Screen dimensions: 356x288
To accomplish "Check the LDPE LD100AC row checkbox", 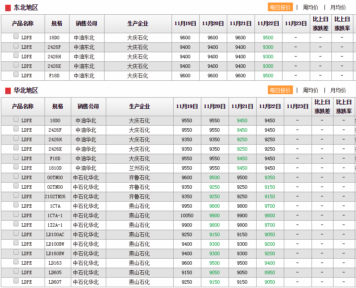I will click(x=16, y=233).
